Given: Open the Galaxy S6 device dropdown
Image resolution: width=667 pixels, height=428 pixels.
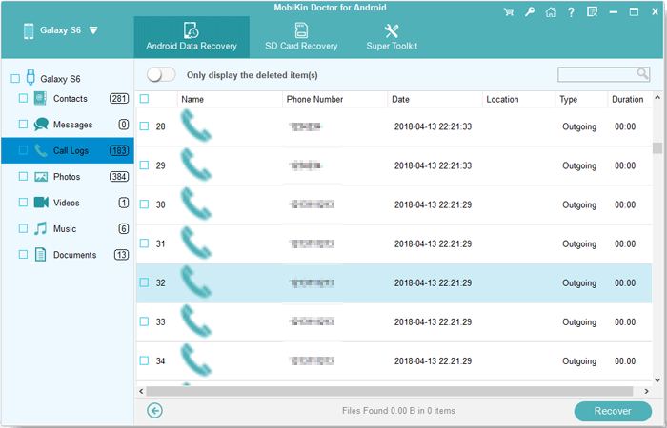Looking at the screenshot, I should click(92, 30).
